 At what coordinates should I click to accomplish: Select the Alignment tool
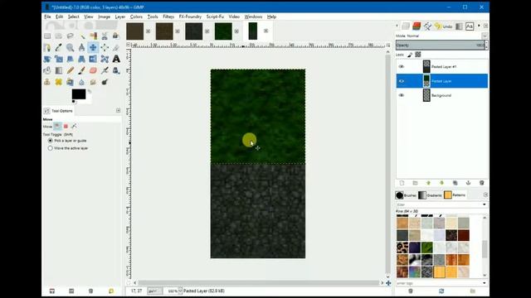105,47
